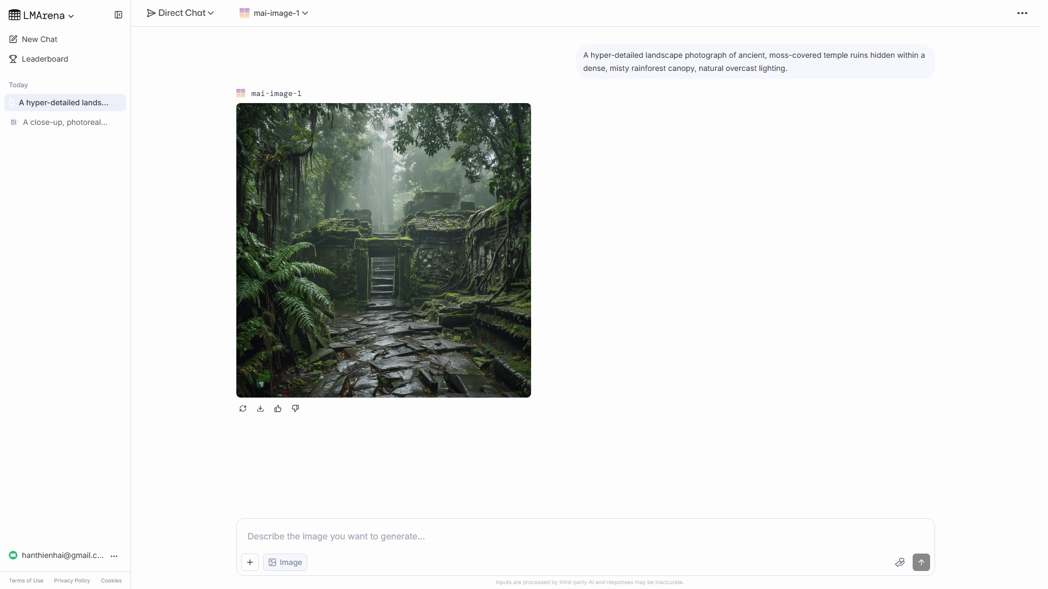Screen dimensions: 1048x589
Task: Expand the account options via ellipsis
Action: (114, 556)
